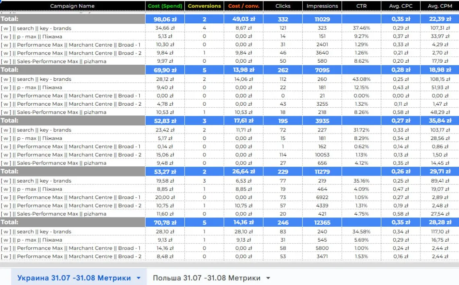Select the Avg. CPM column header
This screenshot has width=459, height=285.
440,6
